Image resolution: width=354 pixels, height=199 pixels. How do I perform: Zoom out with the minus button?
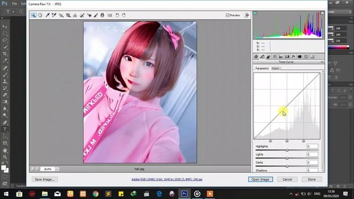pyautogui.click(x=33, y=169)
